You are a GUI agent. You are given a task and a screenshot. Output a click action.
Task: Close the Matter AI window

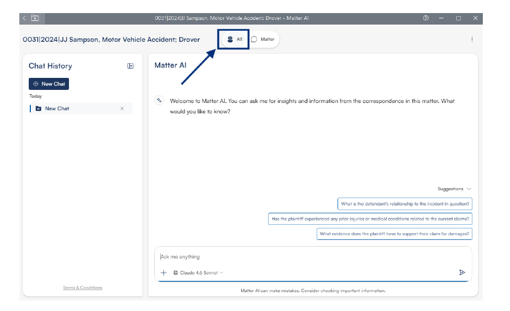[x=476, y=18]
